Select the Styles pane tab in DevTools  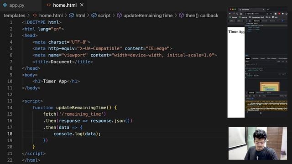pos(248,59)
